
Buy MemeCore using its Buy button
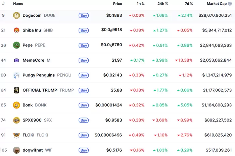tap(84, 61)
